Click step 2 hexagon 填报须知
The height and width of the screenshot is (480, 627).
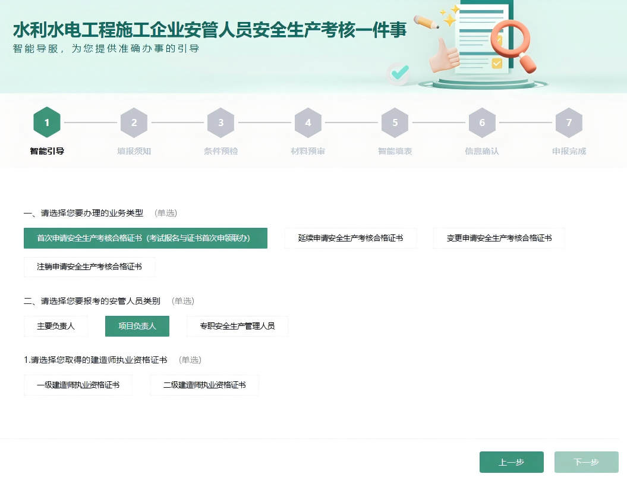[x=134, y=123]
